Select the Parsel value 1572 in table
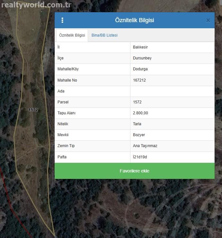This screenshot has height=238, width=222. coord(137,102)
